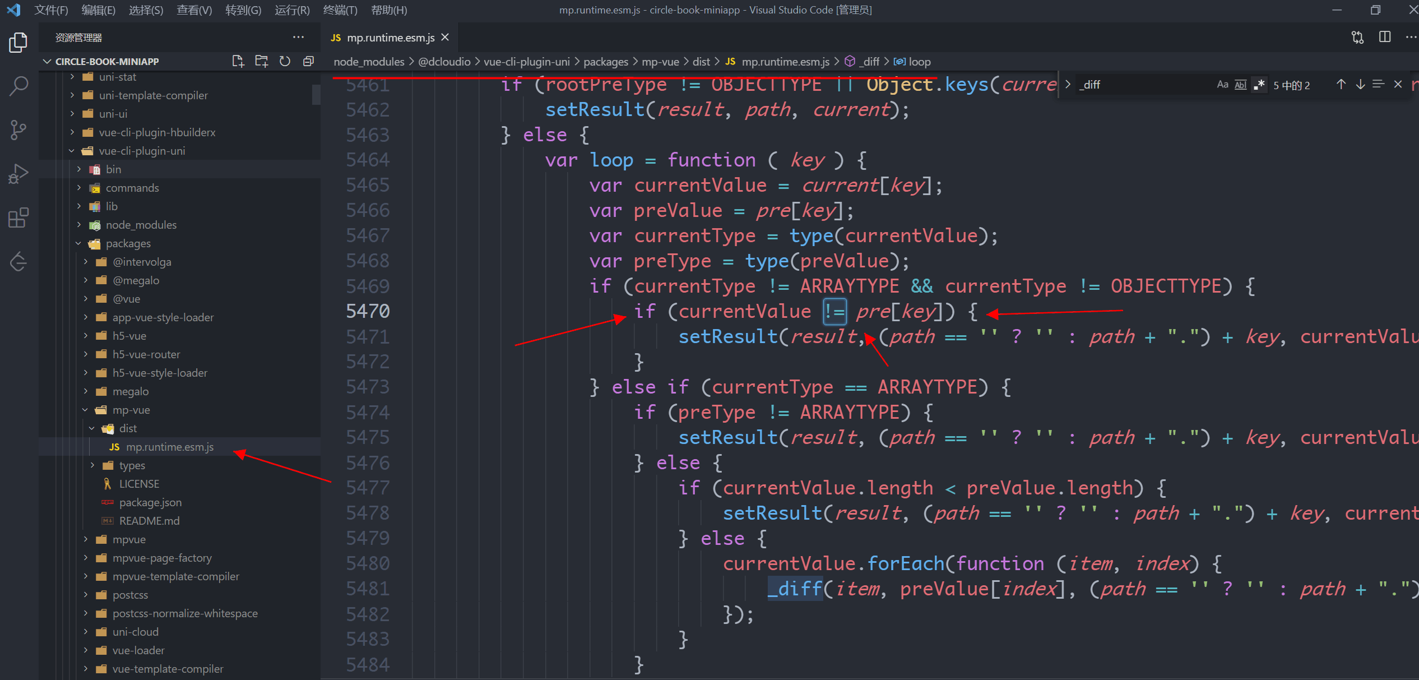Toggle Use Regular Expression in find widget
Screen dimensions: 1419x680
pos(1259,85)
